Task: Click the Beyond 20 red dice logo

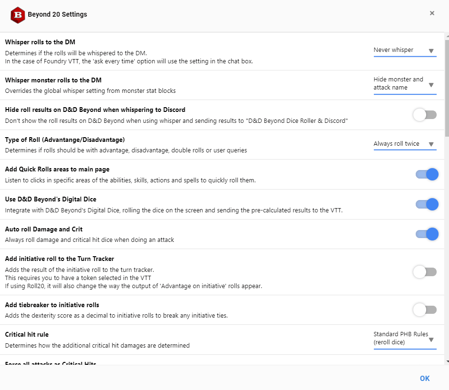Action: (18, 15)
